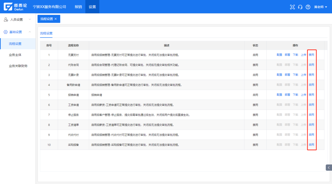Expand the 人员设置 sidebar section
This screenshot has height=184, width=332.
tap(18, 19)
